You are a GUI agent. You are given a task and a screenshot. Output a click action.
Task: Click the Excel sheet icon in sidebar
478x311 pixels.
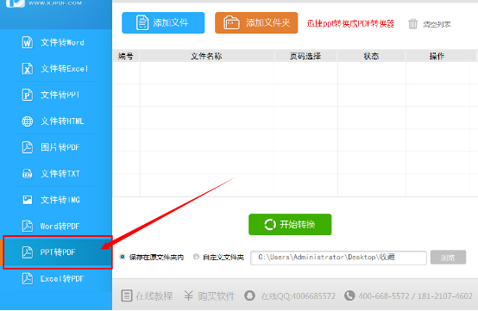(28, 69)
